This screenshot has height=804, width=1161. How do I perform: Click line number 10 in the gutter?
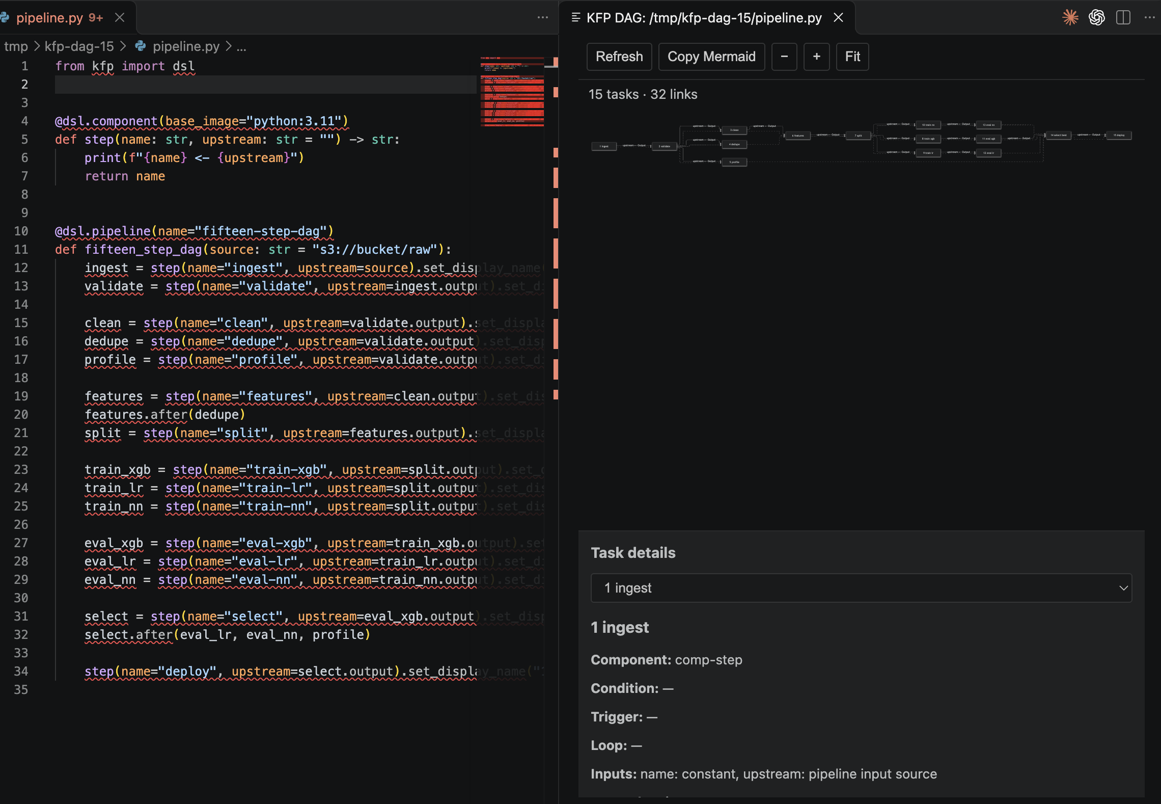(x=21, y=231)
